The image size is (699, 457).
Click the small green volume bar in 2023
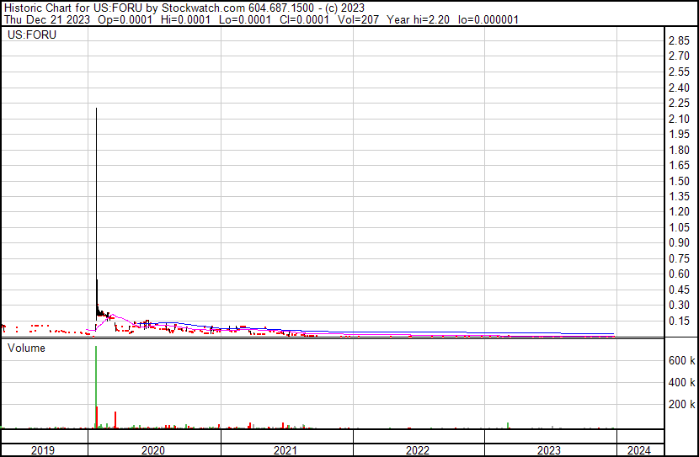tap(509, 425)
